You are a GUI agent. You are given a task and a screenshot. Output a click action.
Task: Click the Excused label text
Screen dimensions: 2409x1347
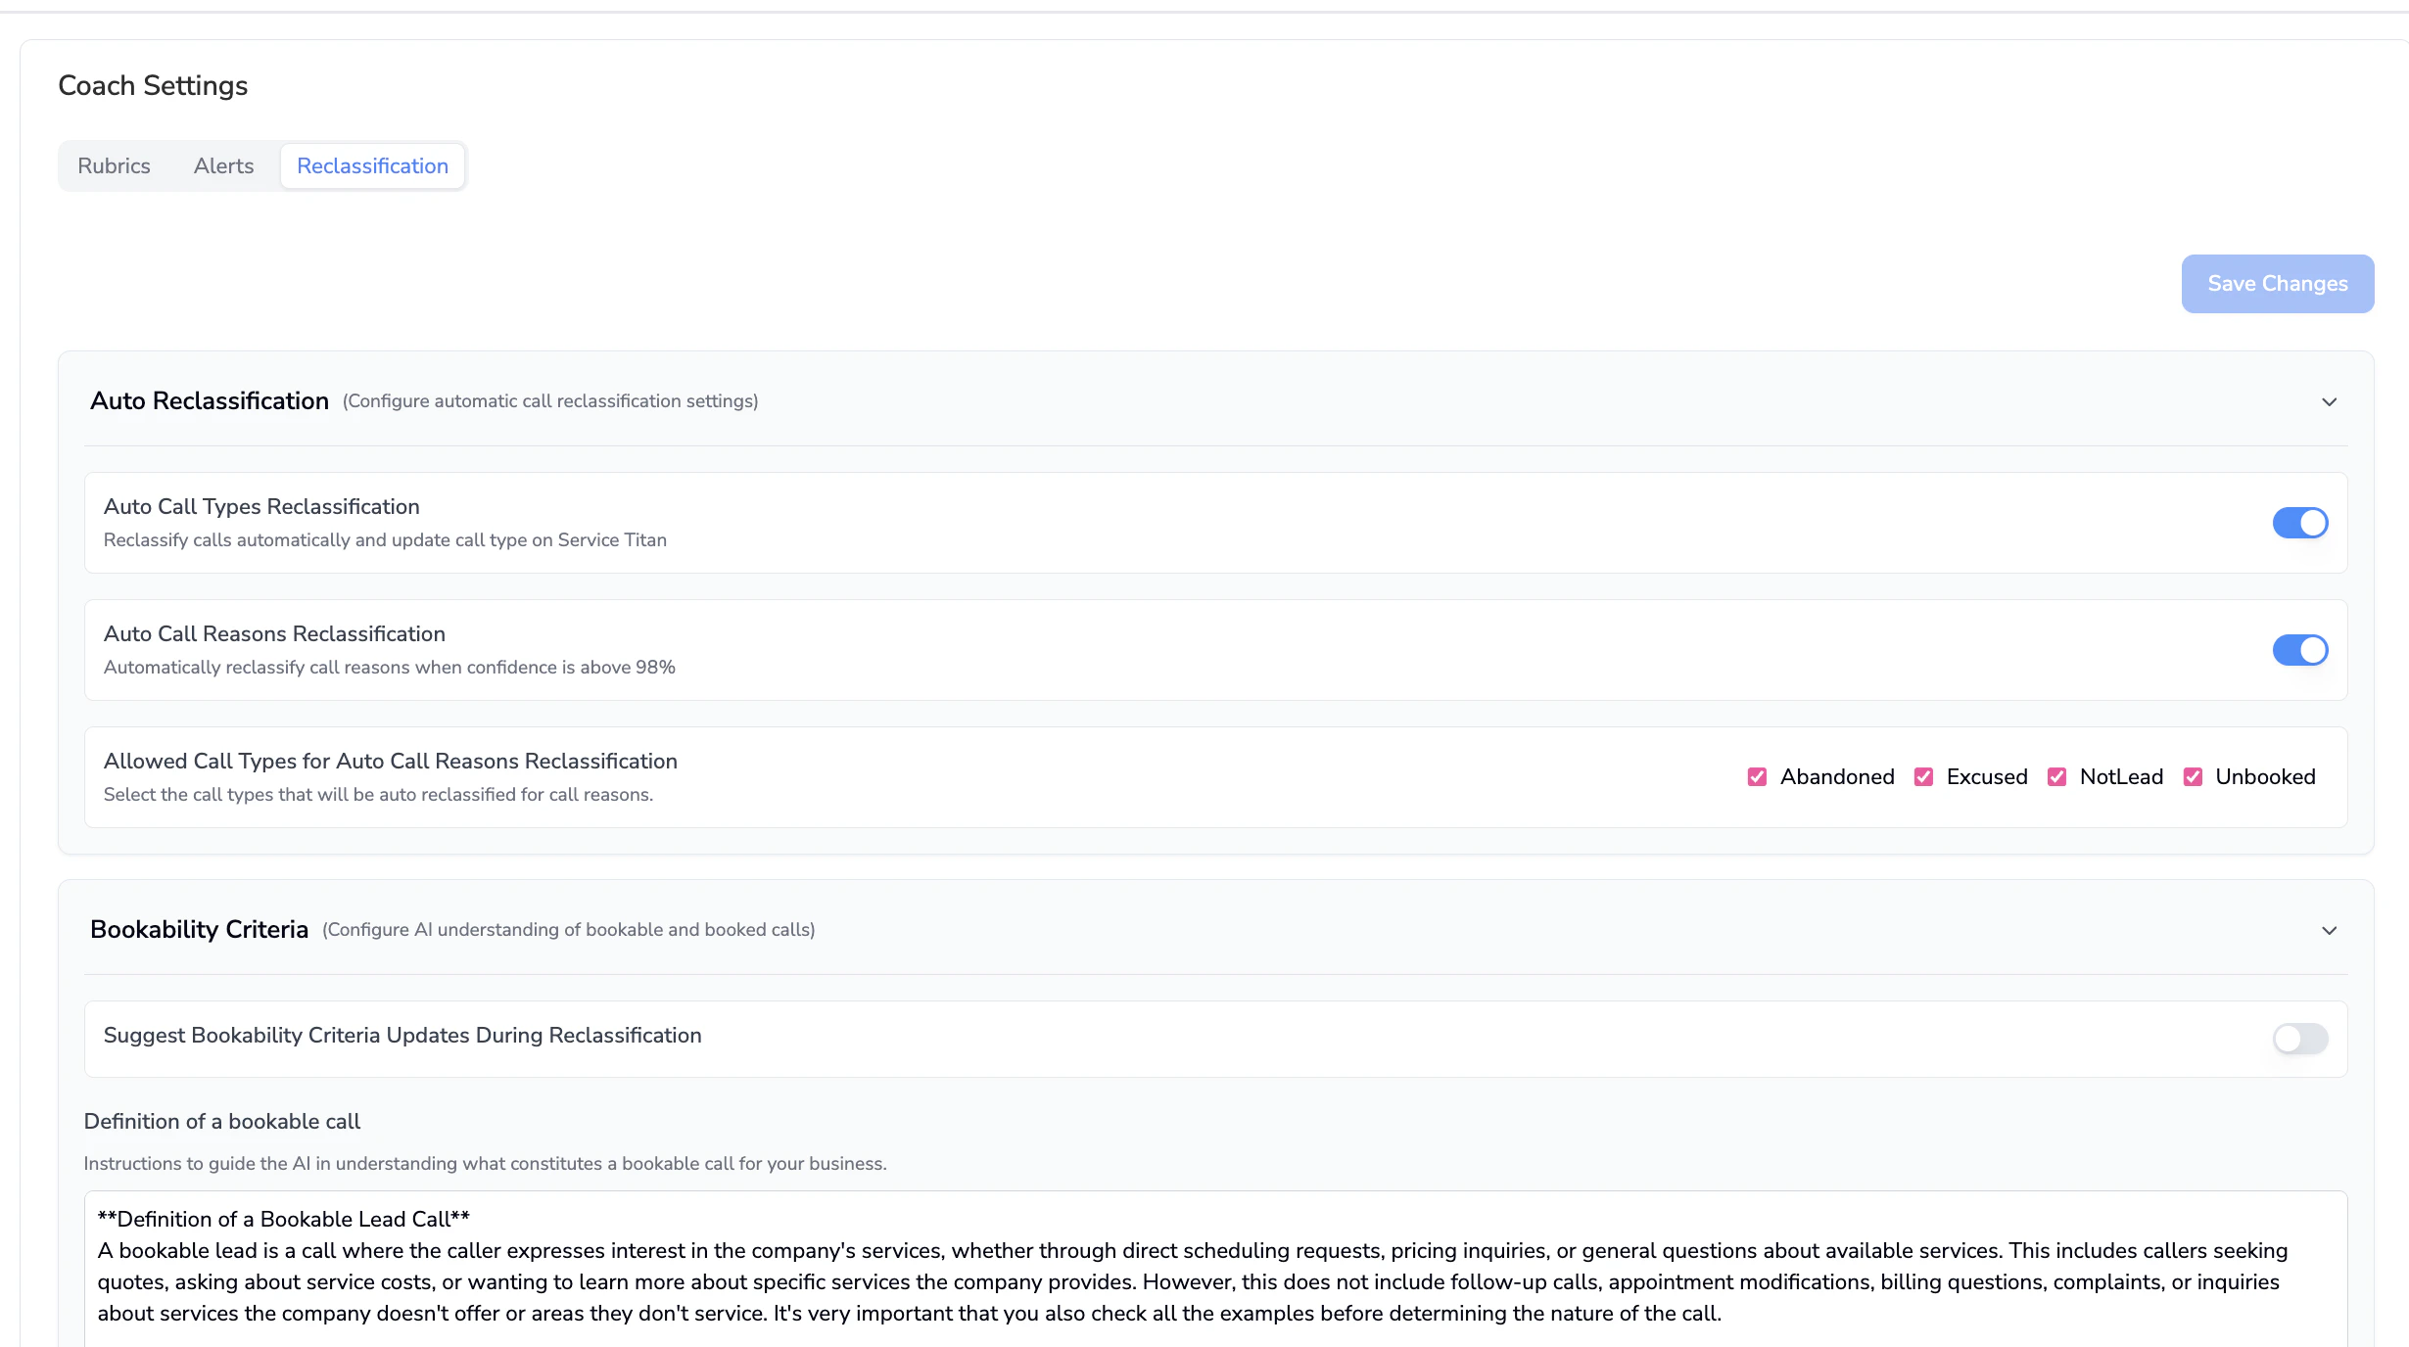(1986, 777)
